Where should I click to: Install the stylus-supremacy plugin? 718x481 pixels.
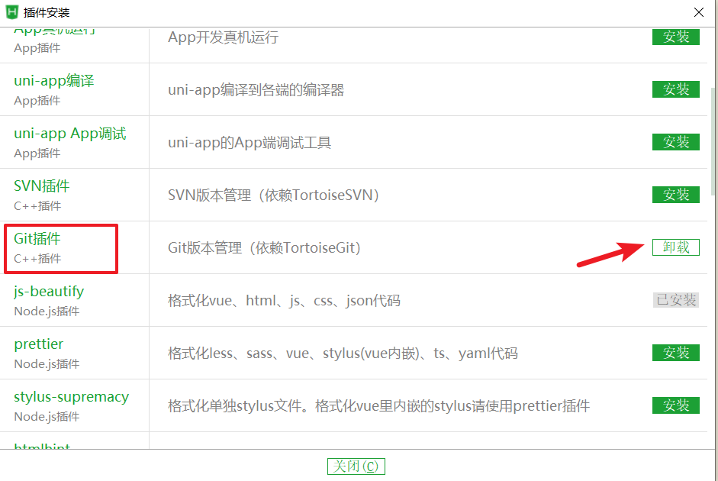675,405
